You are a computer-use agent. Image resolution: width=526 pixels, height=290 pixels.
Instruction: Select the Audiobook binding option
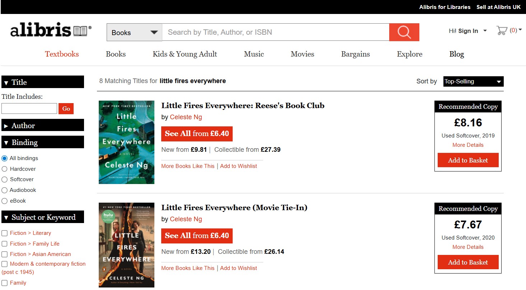tap(4, 190)
